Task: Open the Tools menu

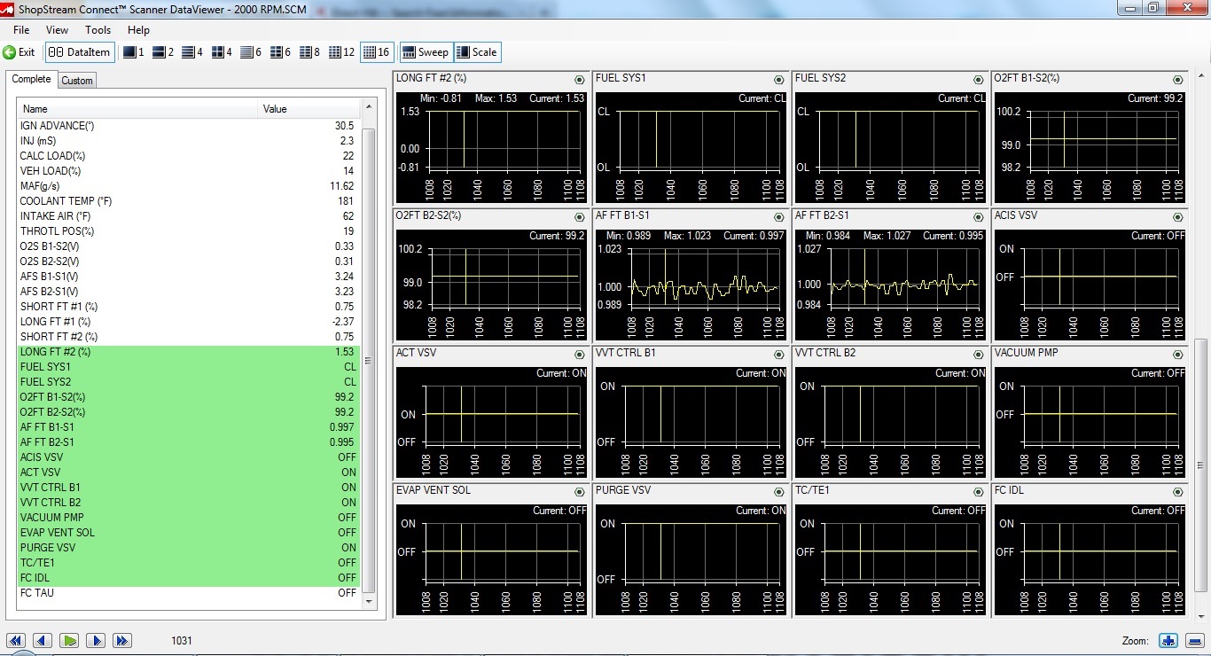Action: point(98,30)
